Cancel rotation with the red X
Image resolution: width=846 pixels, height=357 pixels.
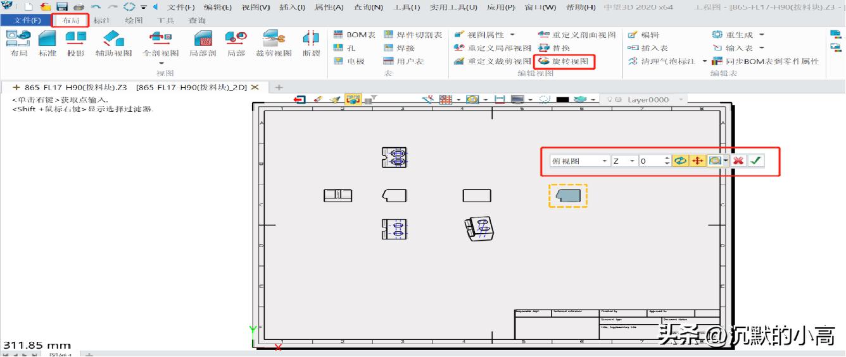tap(738, 160)
